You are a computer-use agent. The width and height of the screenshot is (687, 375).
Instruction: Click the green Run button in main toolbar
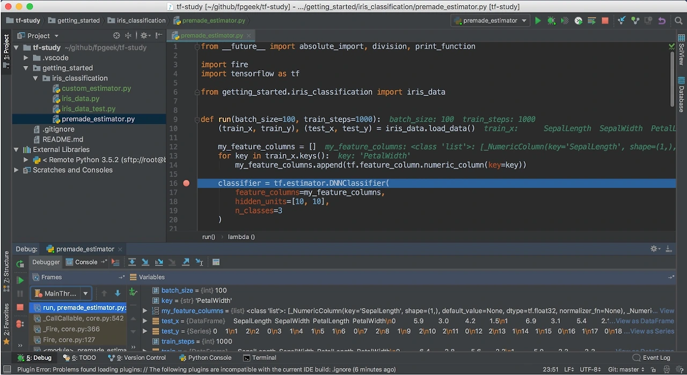click(538, 20)
